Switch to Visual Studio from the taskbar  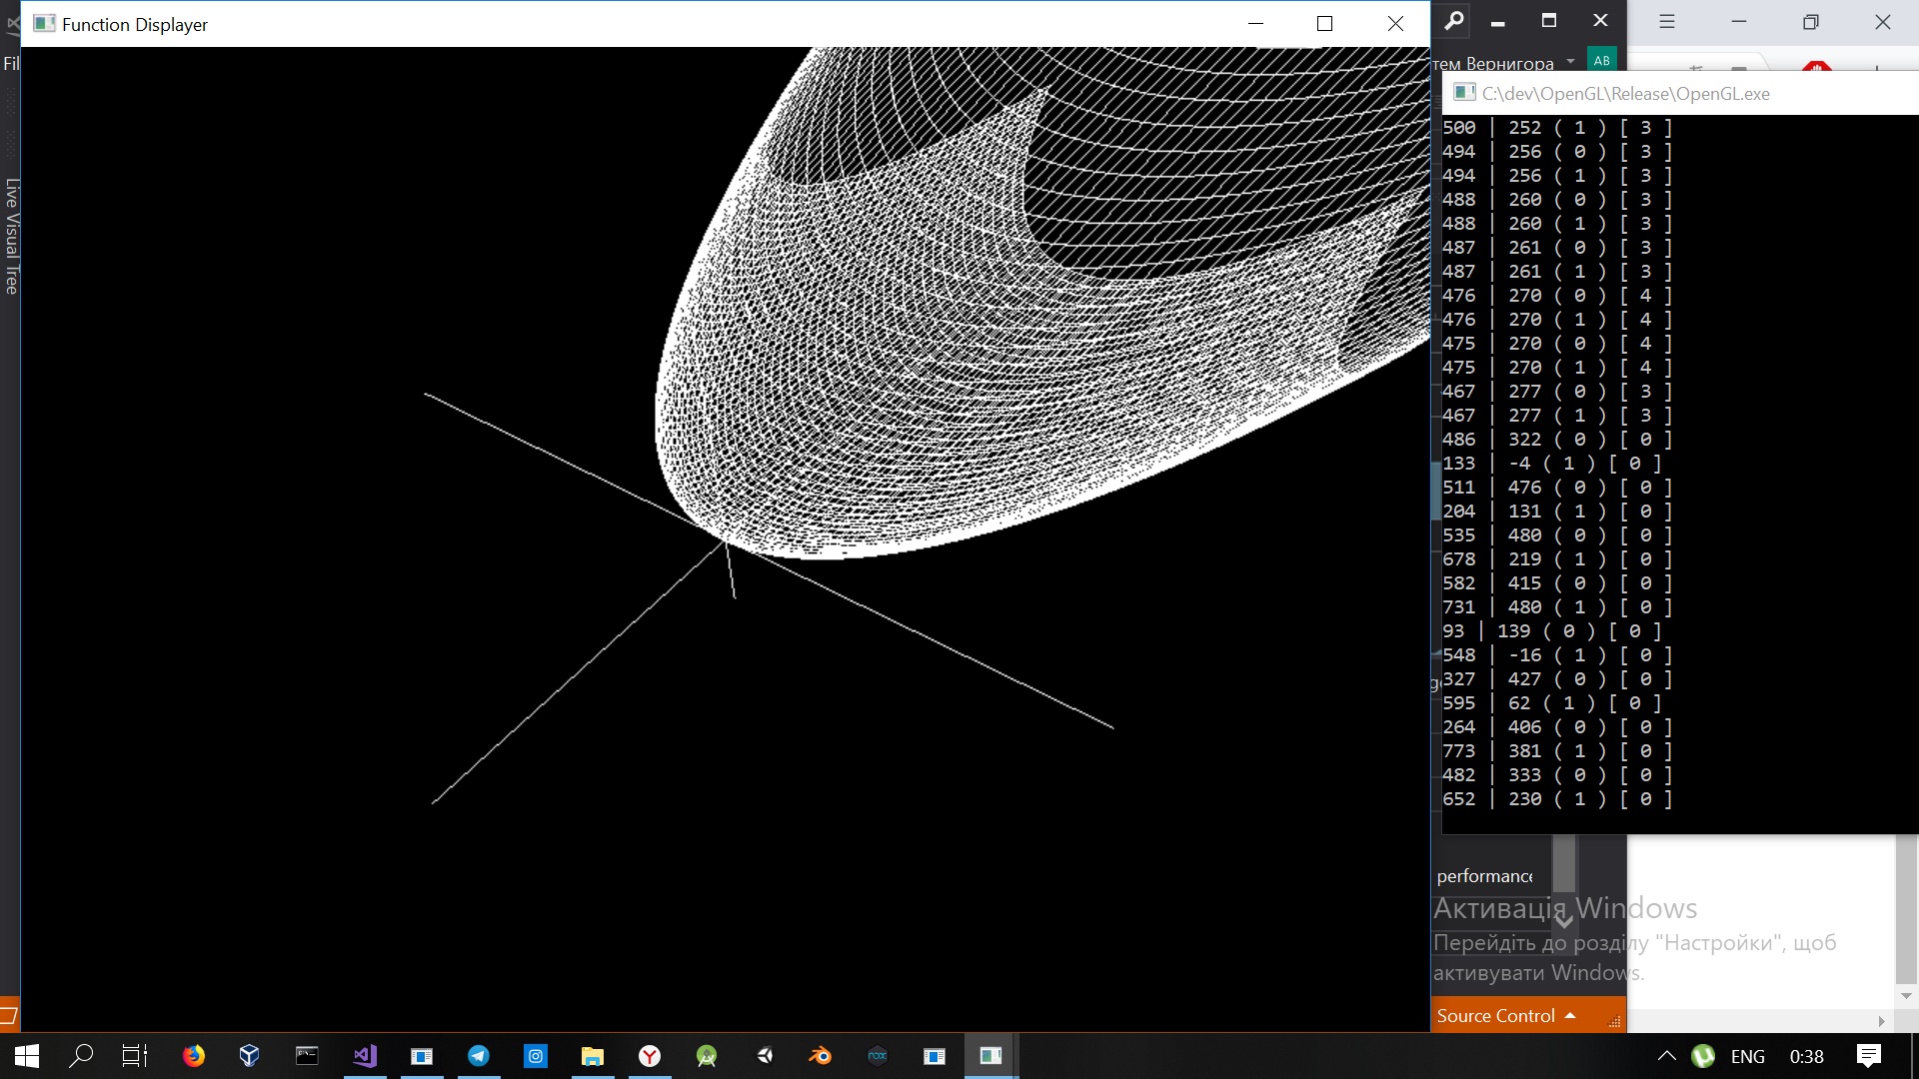coord(365,1056)
